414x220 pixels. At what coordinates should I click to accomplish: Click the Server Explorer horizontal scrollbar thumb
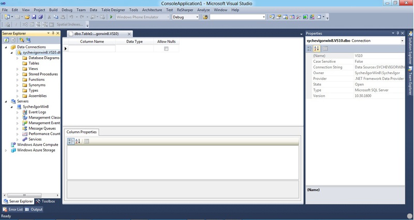pyautogui.click(x=24, y=196)
